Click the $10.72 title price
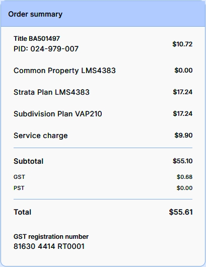Viewport: 206px width, 267px height. coord(182,44)
